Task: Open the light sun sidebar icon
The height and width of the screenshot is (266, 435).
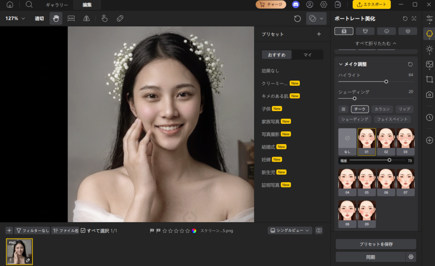Action: coord(429,49)
